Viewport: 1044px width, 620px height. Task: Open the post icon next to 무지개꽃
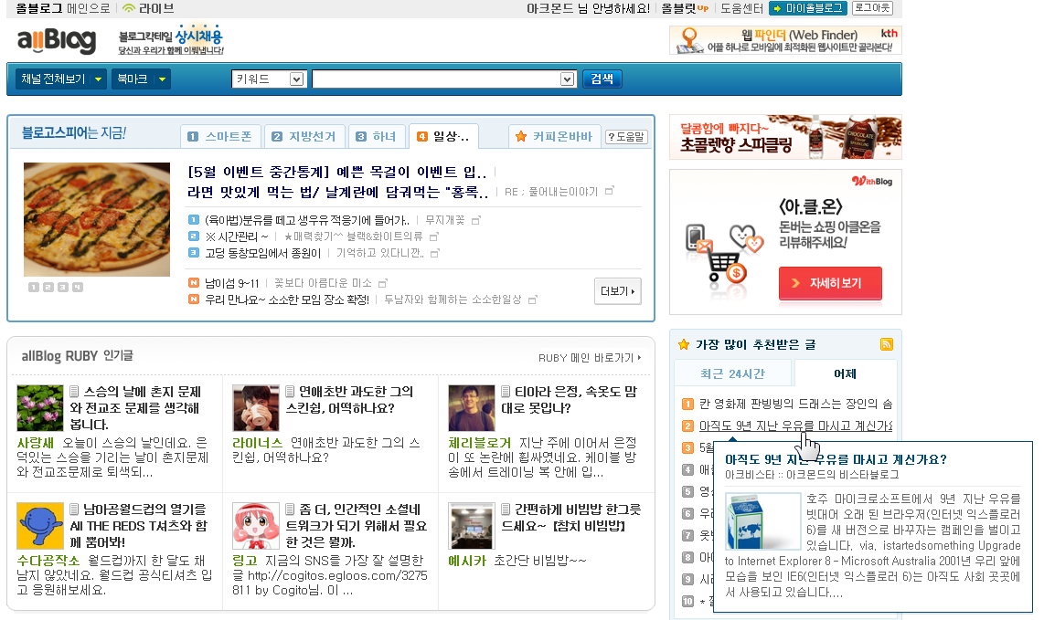tap(475, 220)
